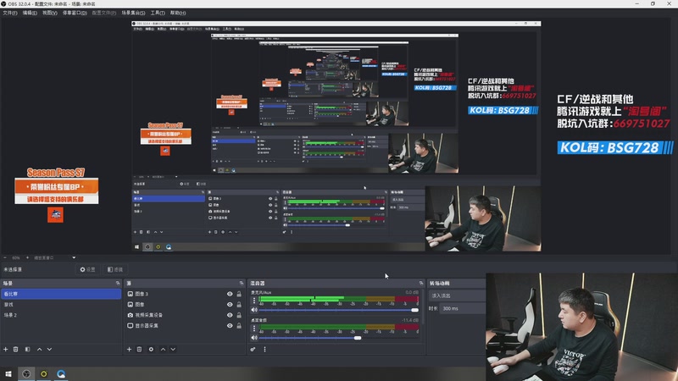
Task: Select the 场景 2 scene
Action: pyautogui.click(x=61, y=315)
